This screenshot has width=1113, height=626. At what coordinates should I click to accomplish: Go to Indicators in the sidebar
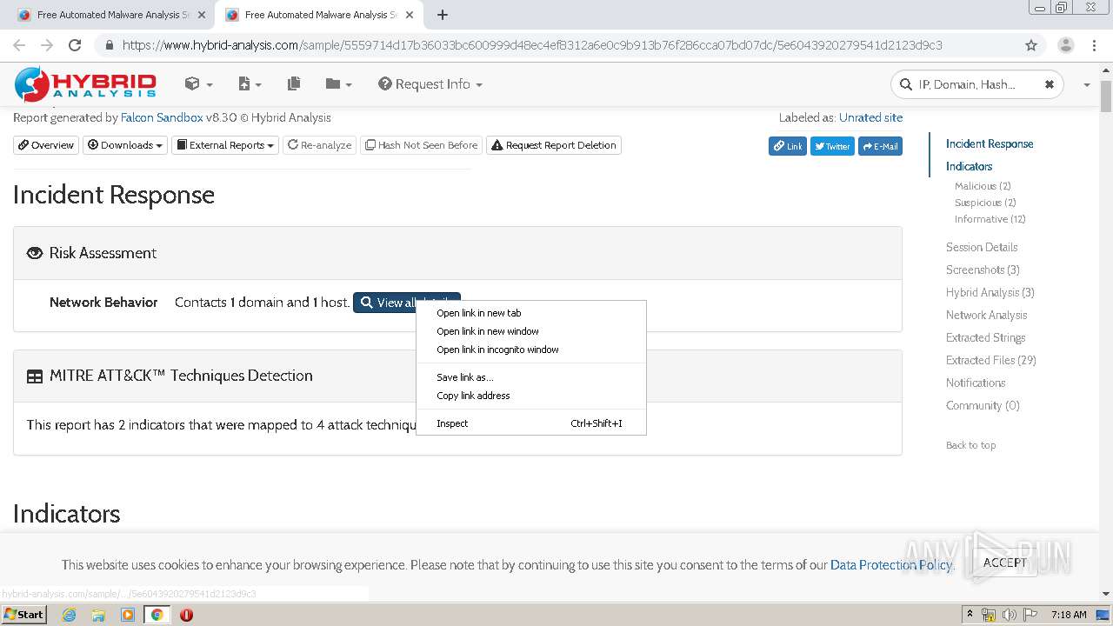pyautogui.click(x=969, y=166)
